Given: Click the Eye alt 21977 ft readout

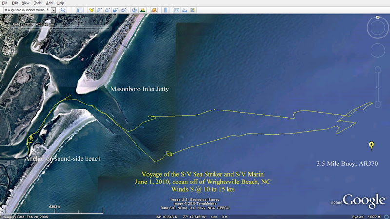Looking at the screenshot, I should pyautogui.click(x=366, y=217).
